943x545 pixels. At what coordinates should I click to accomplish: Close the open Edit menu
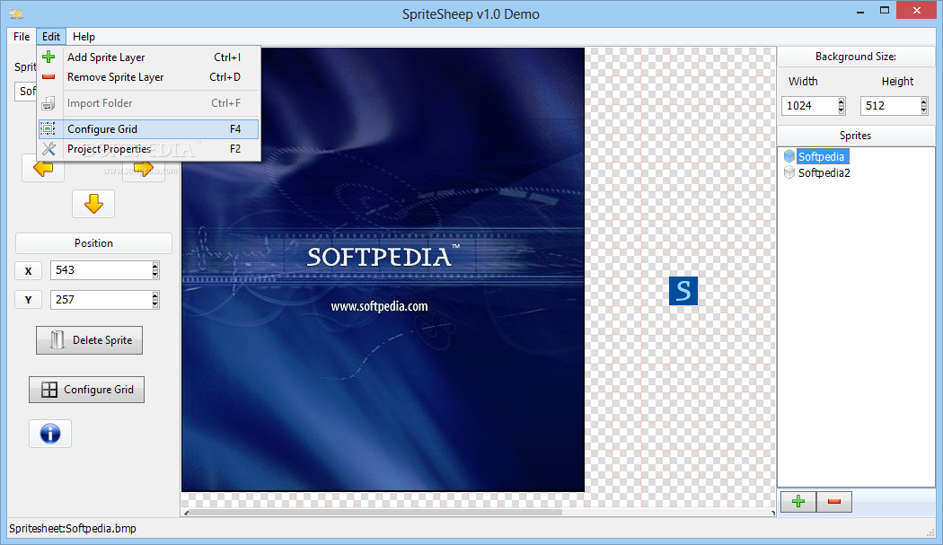point(51,37)
